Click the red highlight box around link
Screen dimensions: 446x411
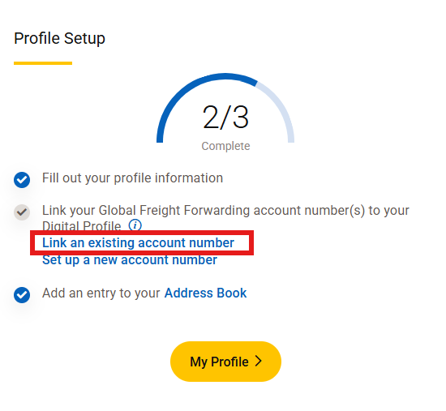click(x=142, y=242)
